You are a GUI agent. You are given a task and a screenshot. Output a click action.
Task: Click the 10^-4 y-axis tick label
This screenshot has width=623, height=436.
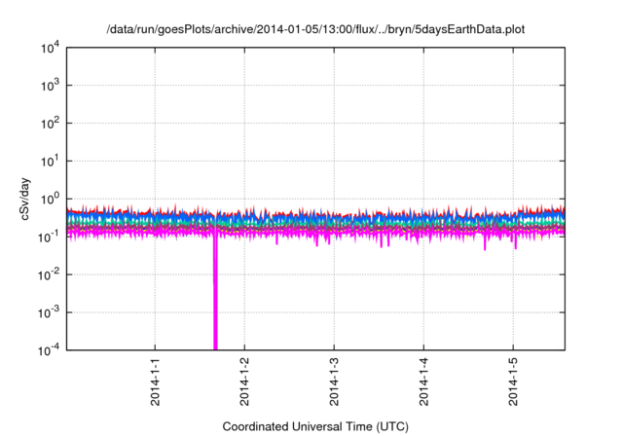point(50,350)
